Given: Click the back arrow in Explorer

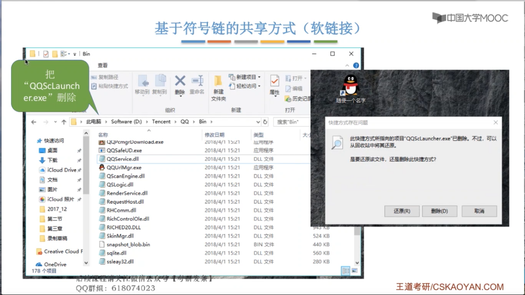Looking at the screenshot, I should coord(34,122).
